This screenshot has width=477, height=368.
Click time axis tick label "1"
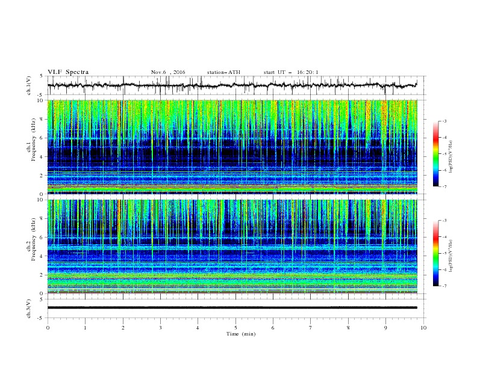pos(85,328)
